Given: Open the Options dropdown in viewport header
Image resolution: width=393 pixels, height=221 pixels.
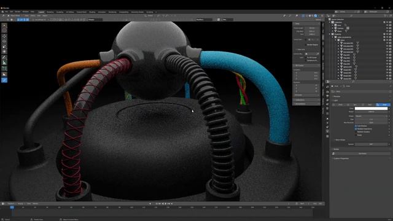Looking at the screenshot, I should 318,20.
